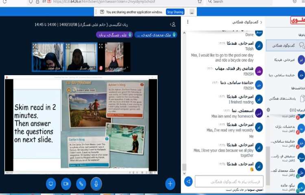The height and width of the screenshot is (195, 305).
Task: Click the share screen button
Action: 51,184
